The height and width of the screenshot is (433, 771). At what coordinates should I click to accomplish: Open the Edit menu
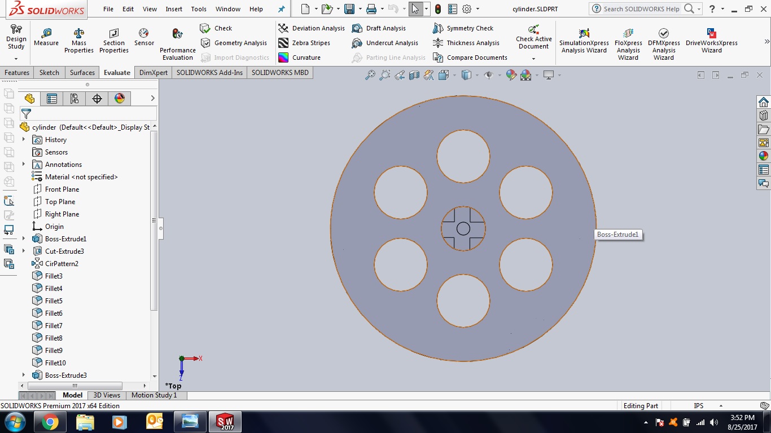(x=128, y=9)
